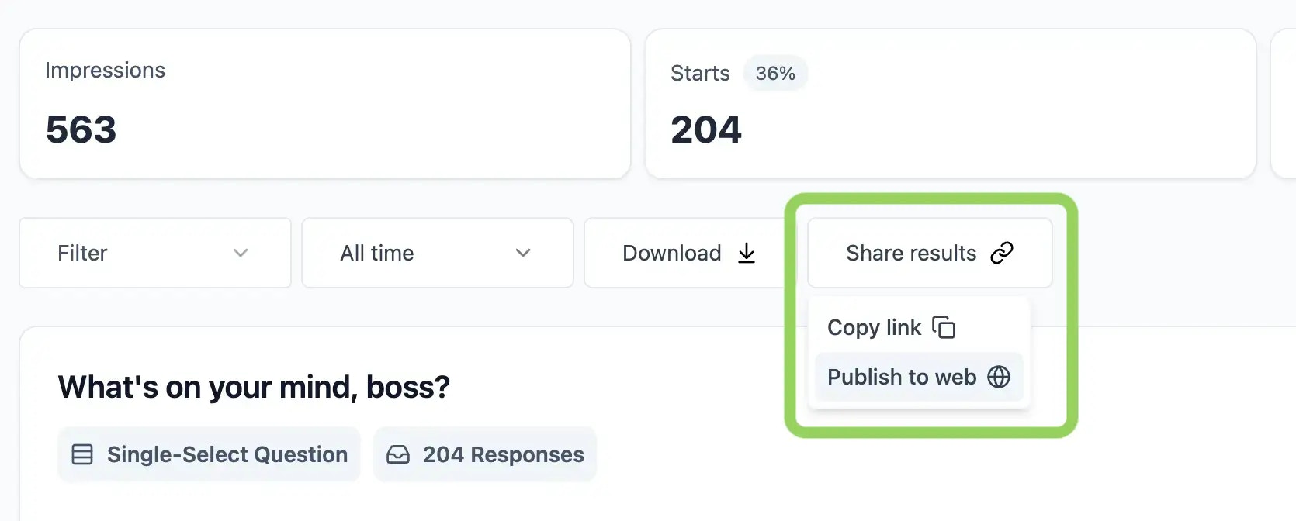Click the 204 Responses badge
The width and height of the screenshot is (1296, 521).
(x=485, y=454)
